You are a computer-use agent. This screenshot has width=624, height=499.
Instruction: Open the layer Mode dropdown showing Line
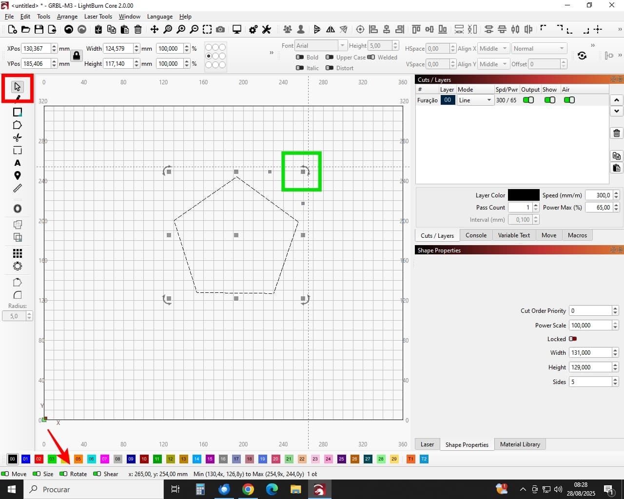click(475, 100)
